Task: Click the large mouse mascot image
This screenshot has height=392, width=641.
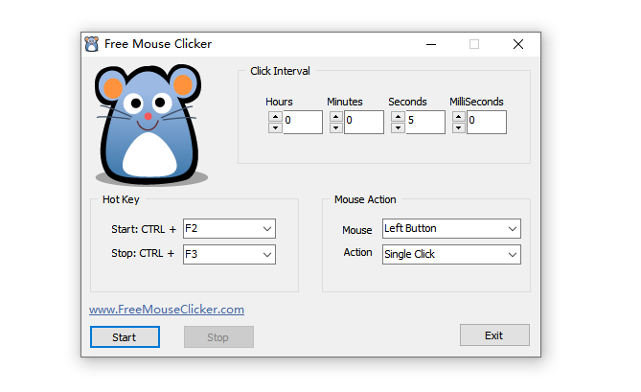Action: [150, 125]
